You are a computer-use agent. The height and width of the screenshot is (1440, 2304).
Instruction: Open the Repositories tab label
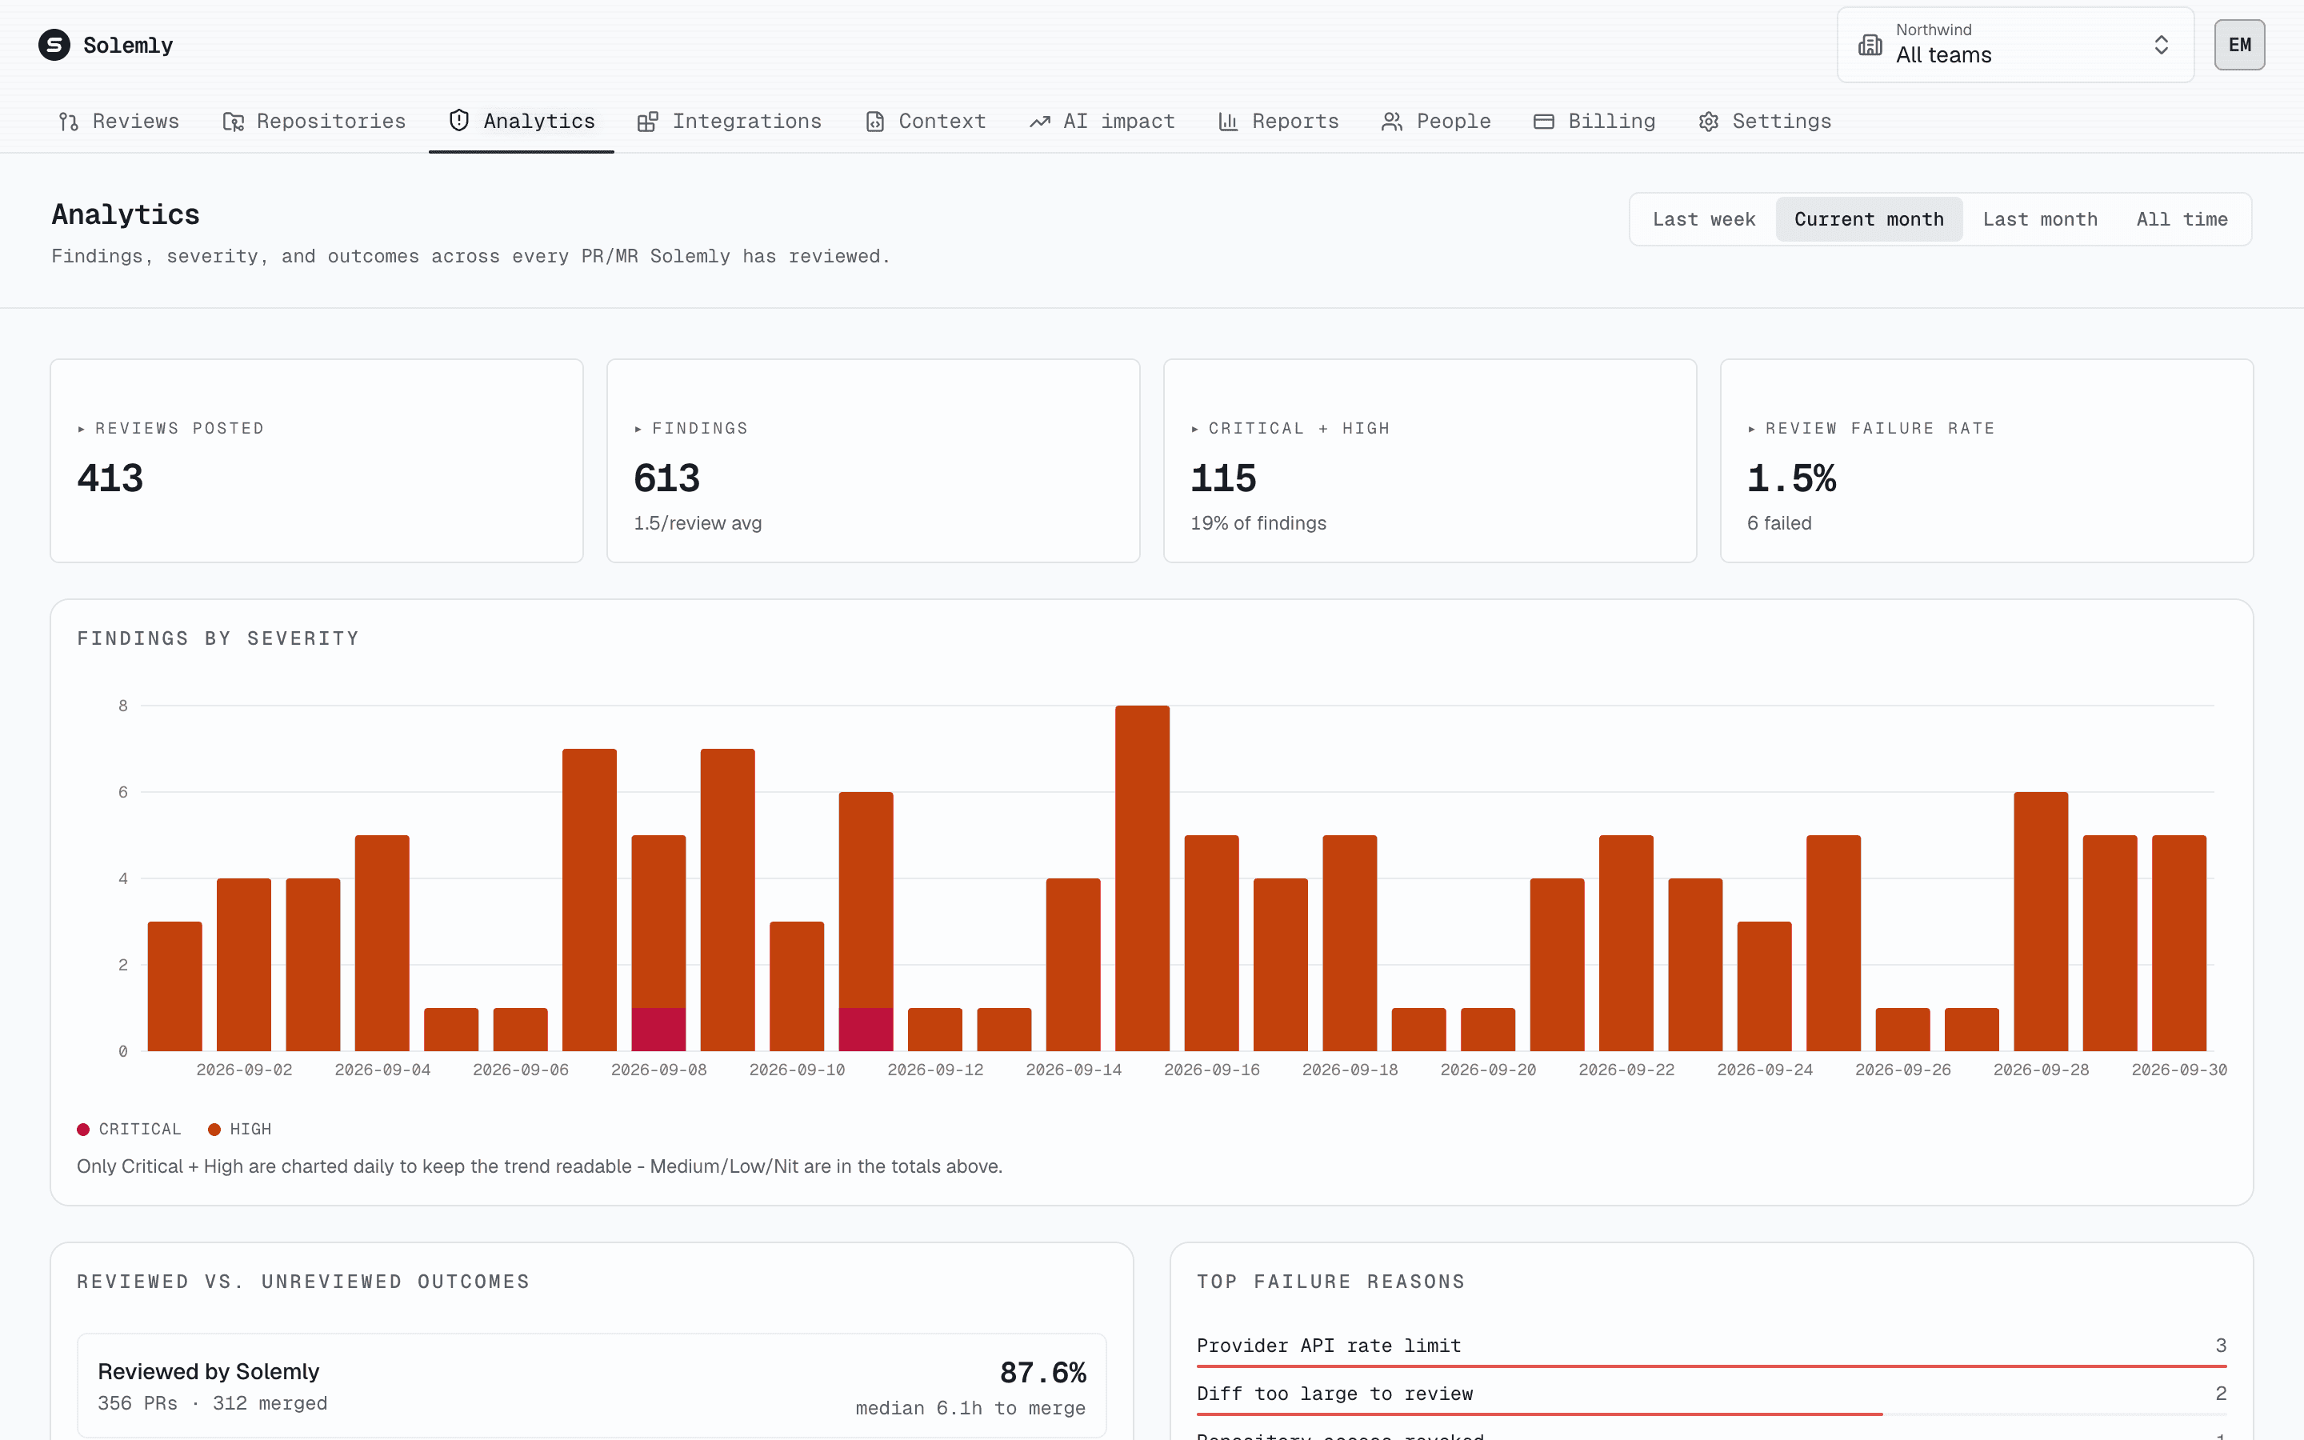(331, 122)
